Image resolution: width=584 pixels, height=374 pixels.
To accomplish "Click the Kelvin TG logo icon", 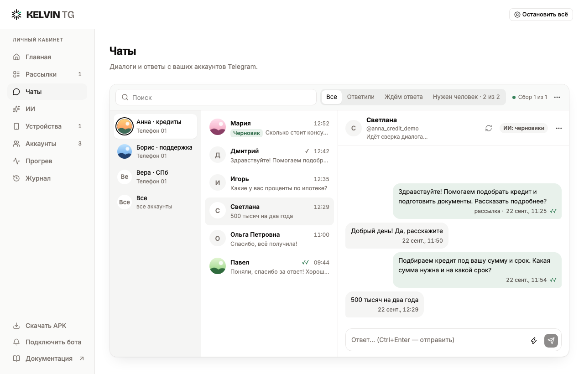I will pos(16,15).
